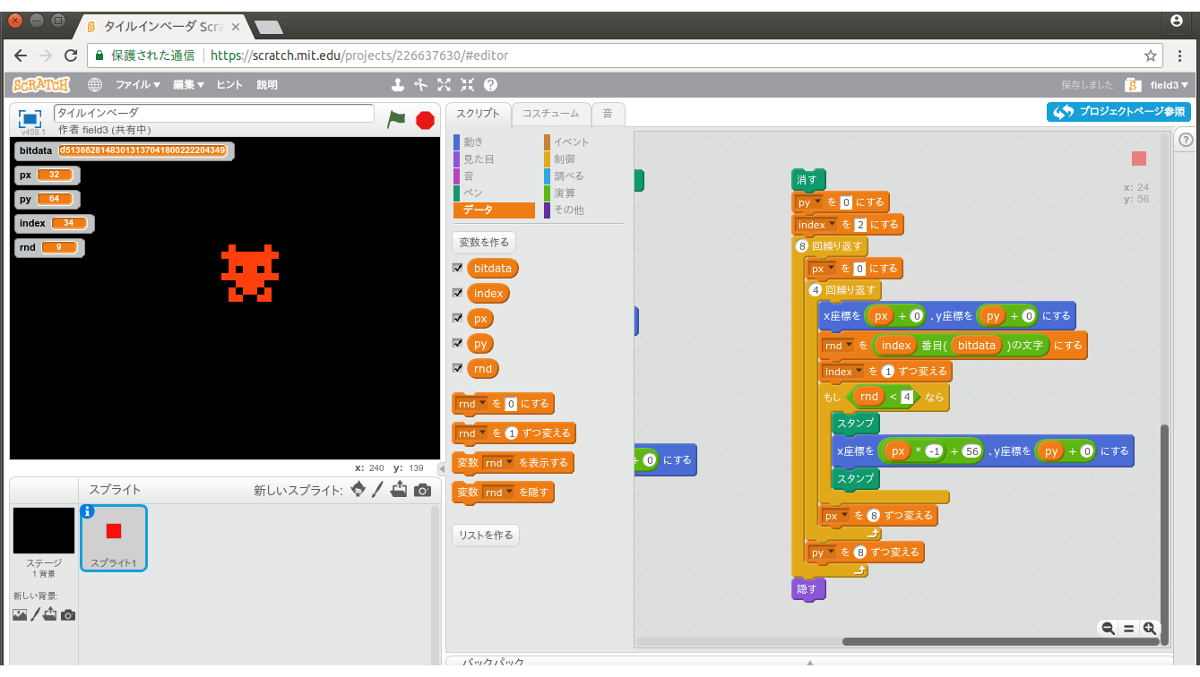1200x677 pixels.
Task: Select ペン block category
Action: [473, 193]
